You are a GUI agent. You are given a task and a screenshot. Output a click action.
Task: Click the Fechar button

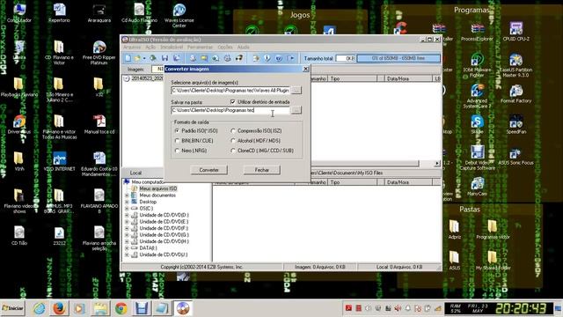click(x=262, y=170)
